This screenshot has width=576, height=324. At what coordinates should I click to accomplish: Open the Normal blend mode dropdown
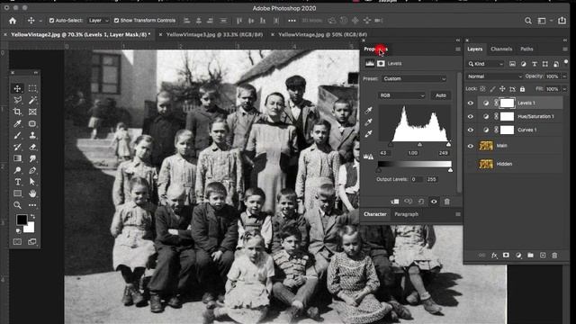(494, 76)
